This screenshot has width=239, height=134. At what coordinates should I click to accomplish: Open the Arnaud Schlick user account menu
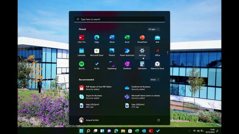pos(89,120)
